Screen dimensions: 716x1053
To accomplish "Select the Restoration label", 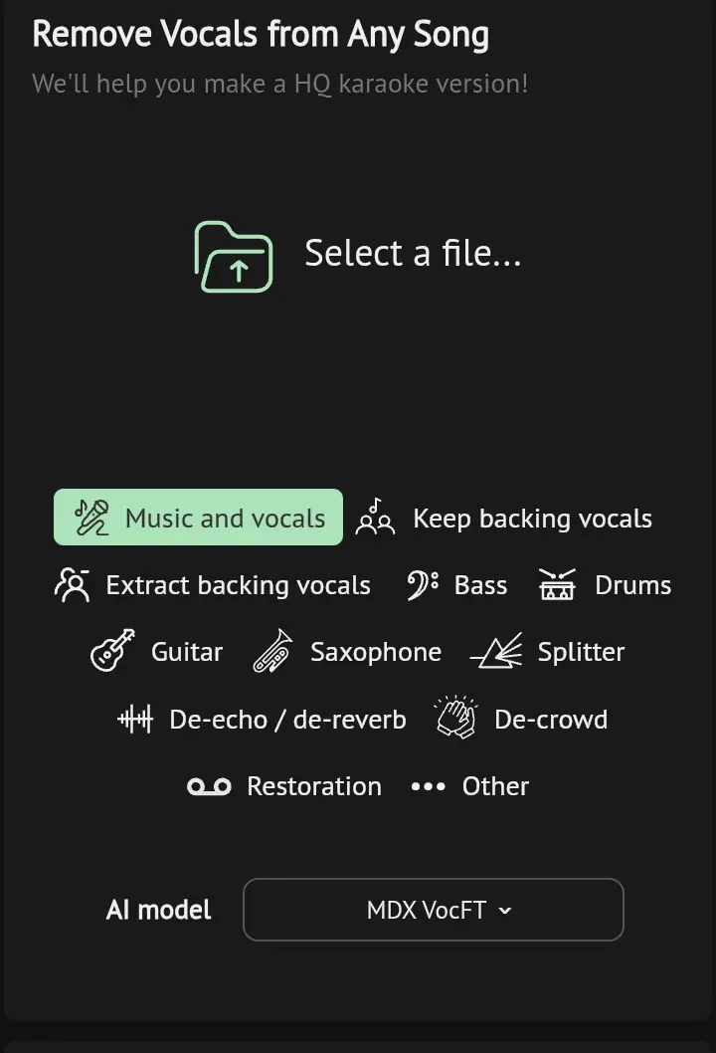I will [314, 786].
